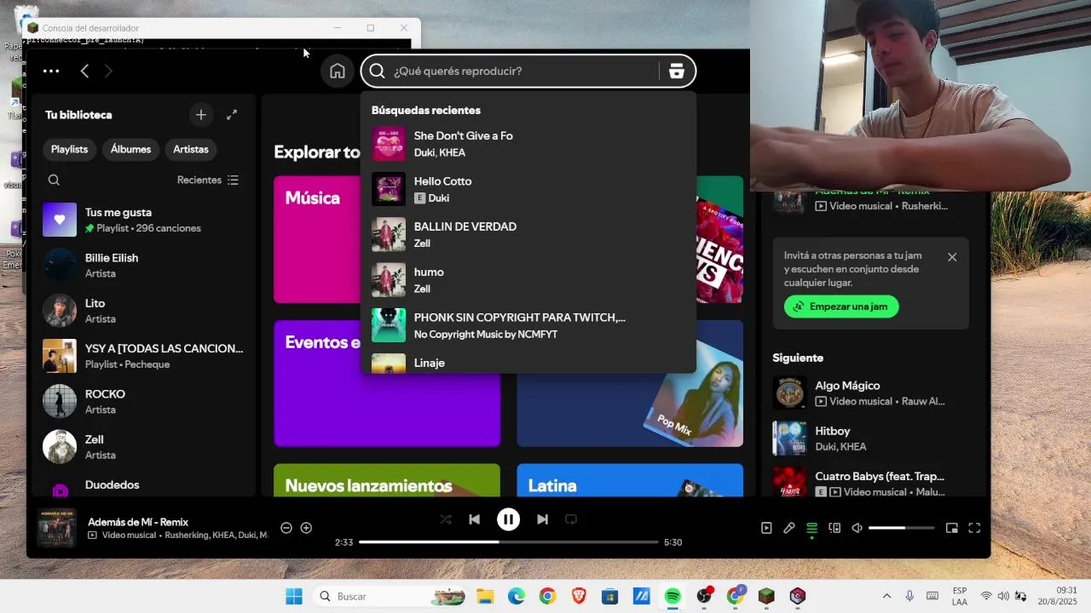
Task: Open the Latina category card
Action: coord(630,480)
